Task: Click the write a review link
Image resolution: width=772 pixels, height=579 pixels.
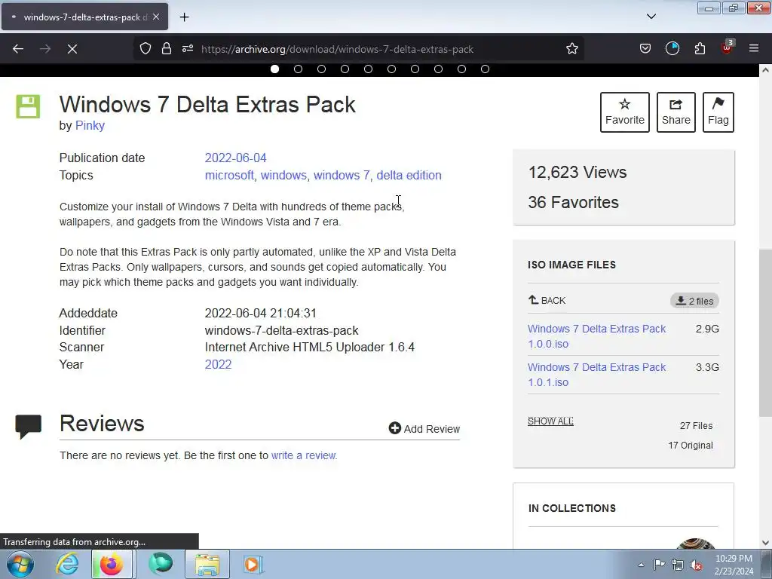Action: point(303,455)
